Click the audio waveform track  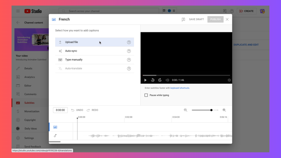(x=153, y=136)
